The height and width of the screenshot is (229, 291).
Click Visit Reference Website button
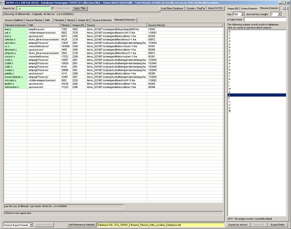coord(81,225)
